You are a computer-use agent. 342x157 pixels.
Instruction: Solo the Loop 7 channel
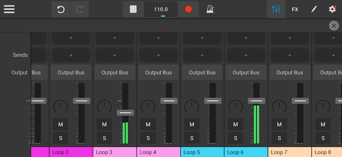coord(279,138)
